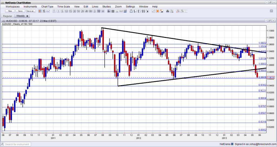
Task: Switch to 8H time scale
Action: 91,11
